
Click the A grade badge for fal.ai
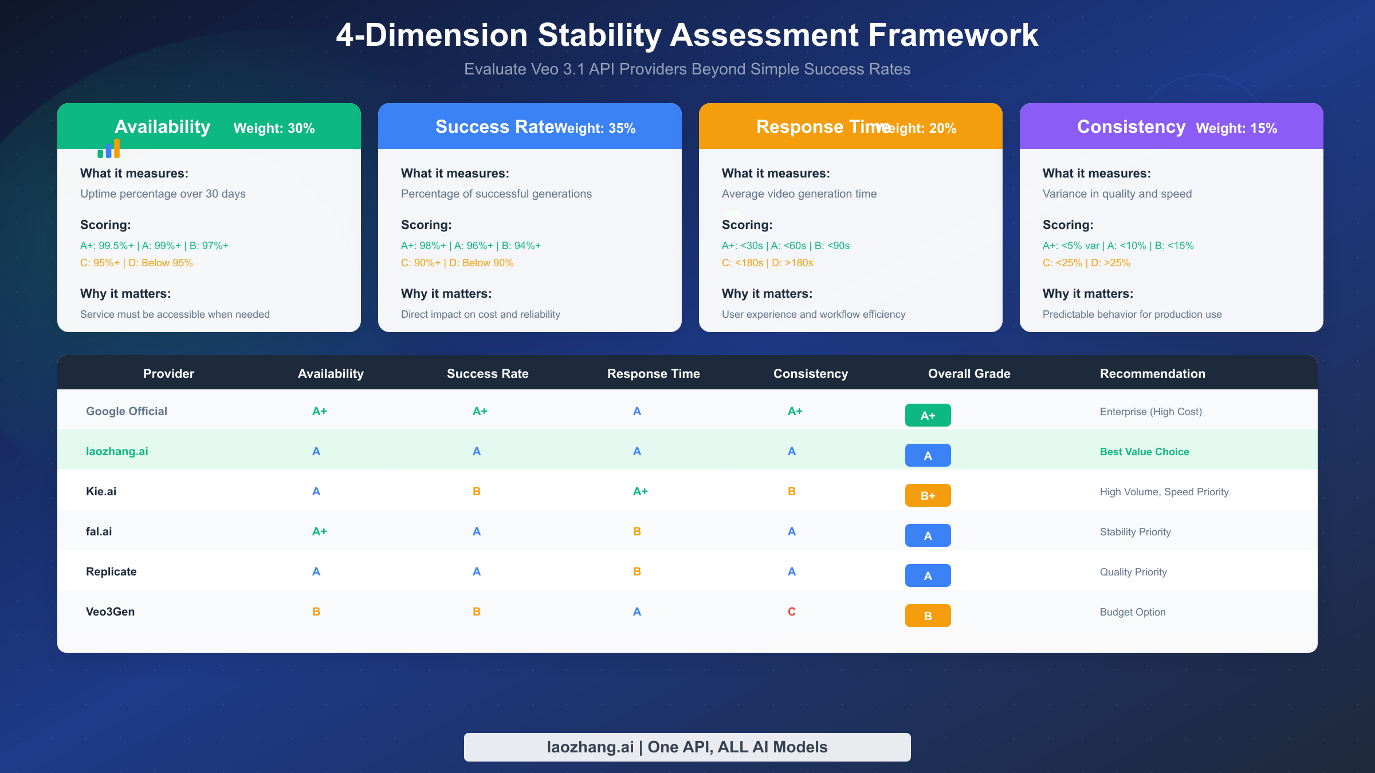(928, 535)
